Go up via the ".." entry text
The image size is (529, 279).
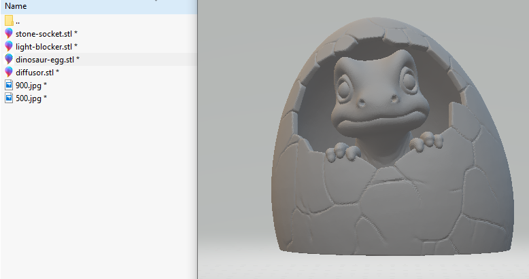point(18,20)
